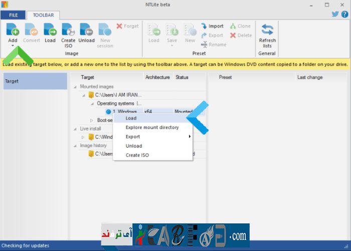Choose Explore mount directory in context menu
This screenshot has height=251, width=351.
(152, 128)
